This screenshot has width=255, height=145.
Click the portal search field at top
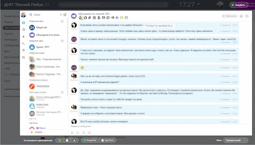(113, 5)
